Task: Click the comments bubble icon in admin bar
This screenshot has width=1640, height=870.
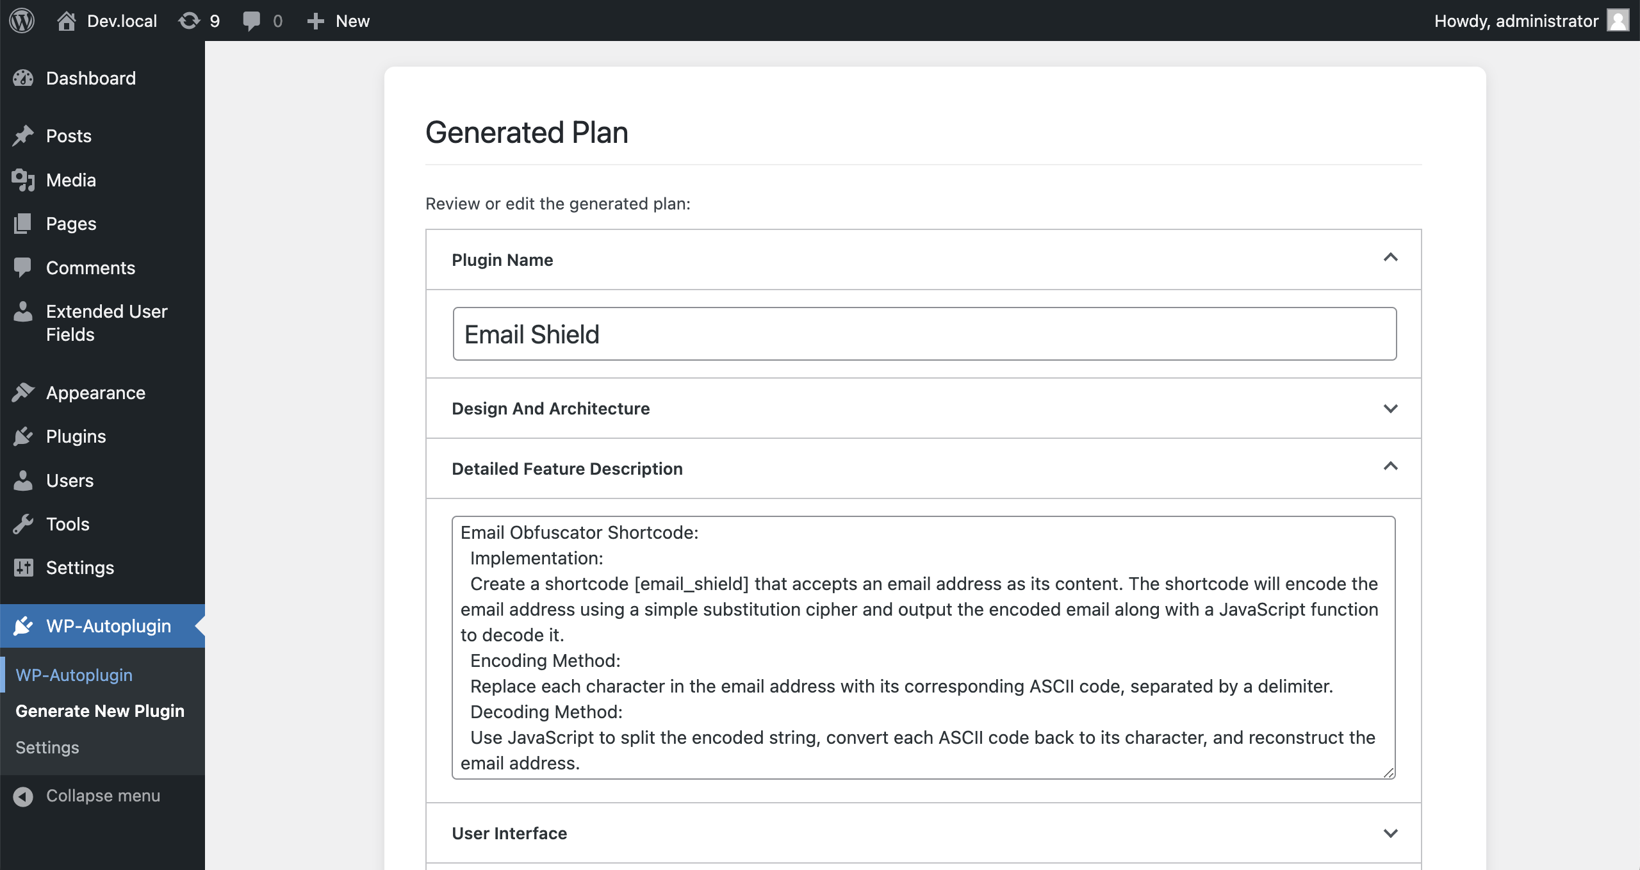Action: tap(252, 21)
